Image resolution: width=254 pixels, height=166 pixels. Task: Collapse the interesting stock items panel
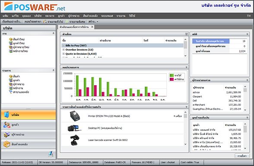[x=186, y=107]
